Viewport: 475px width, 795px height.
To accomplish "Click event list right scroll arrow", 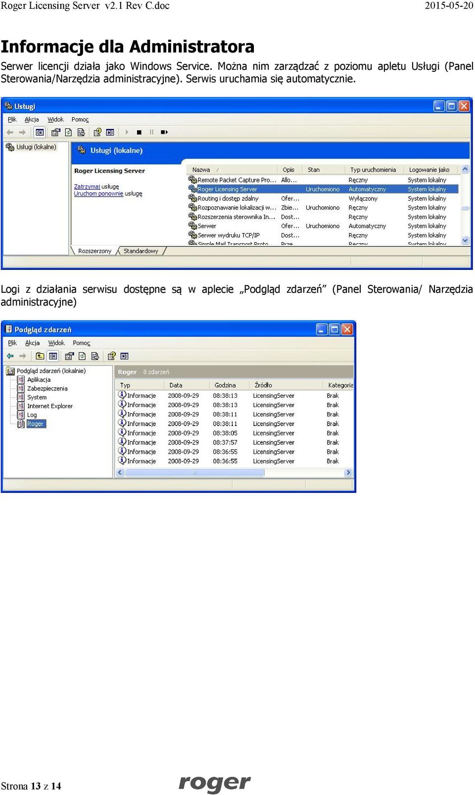I will click(348, 473).
